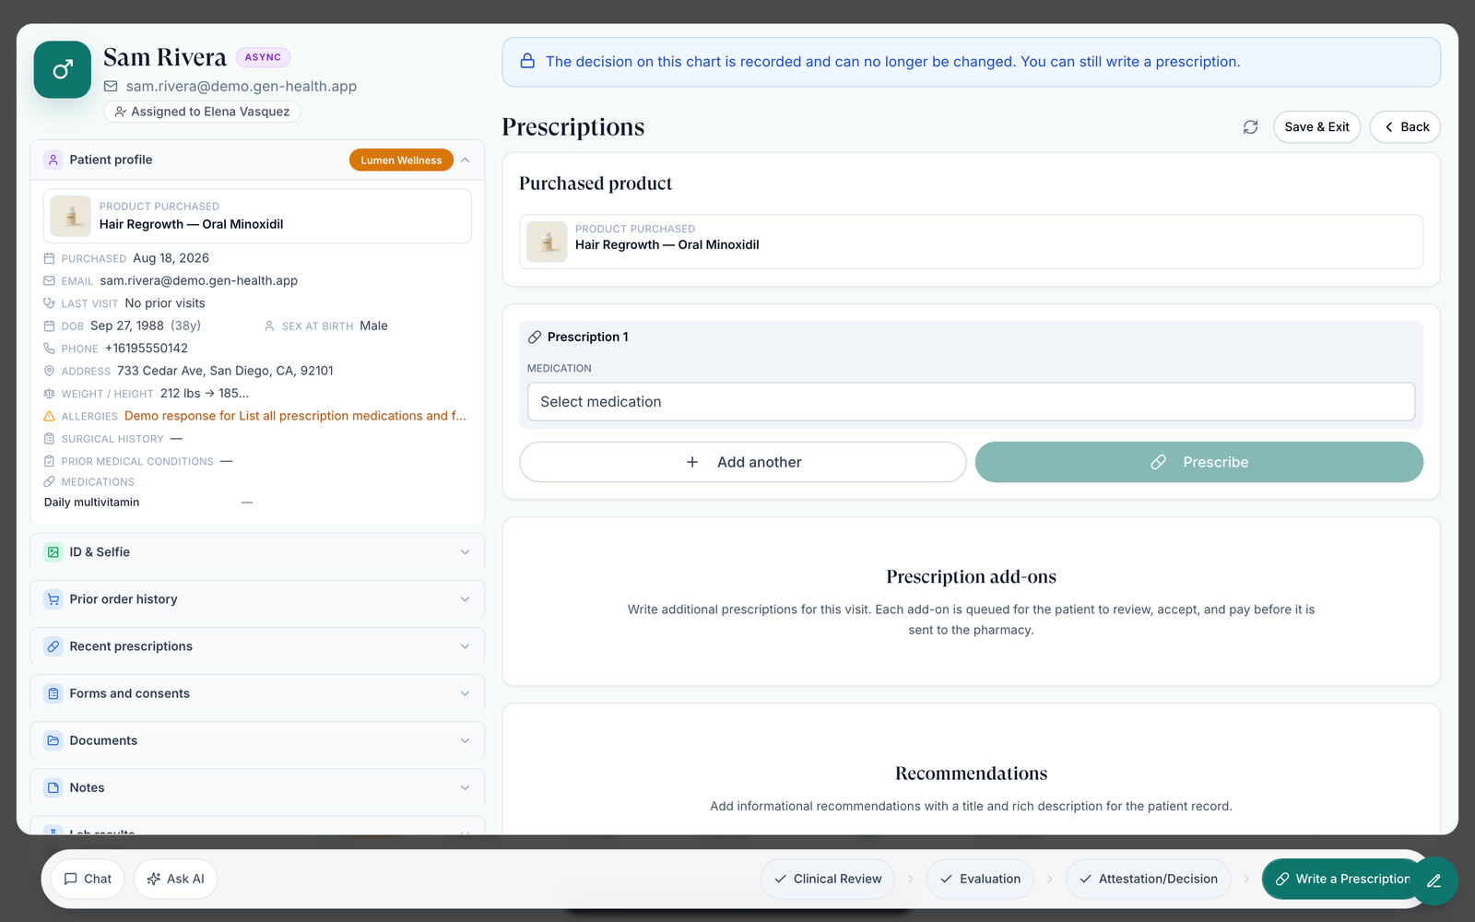Expand the Documents section
The height and width of the screenshot is (922, 1475).
(x=465, y=740)
